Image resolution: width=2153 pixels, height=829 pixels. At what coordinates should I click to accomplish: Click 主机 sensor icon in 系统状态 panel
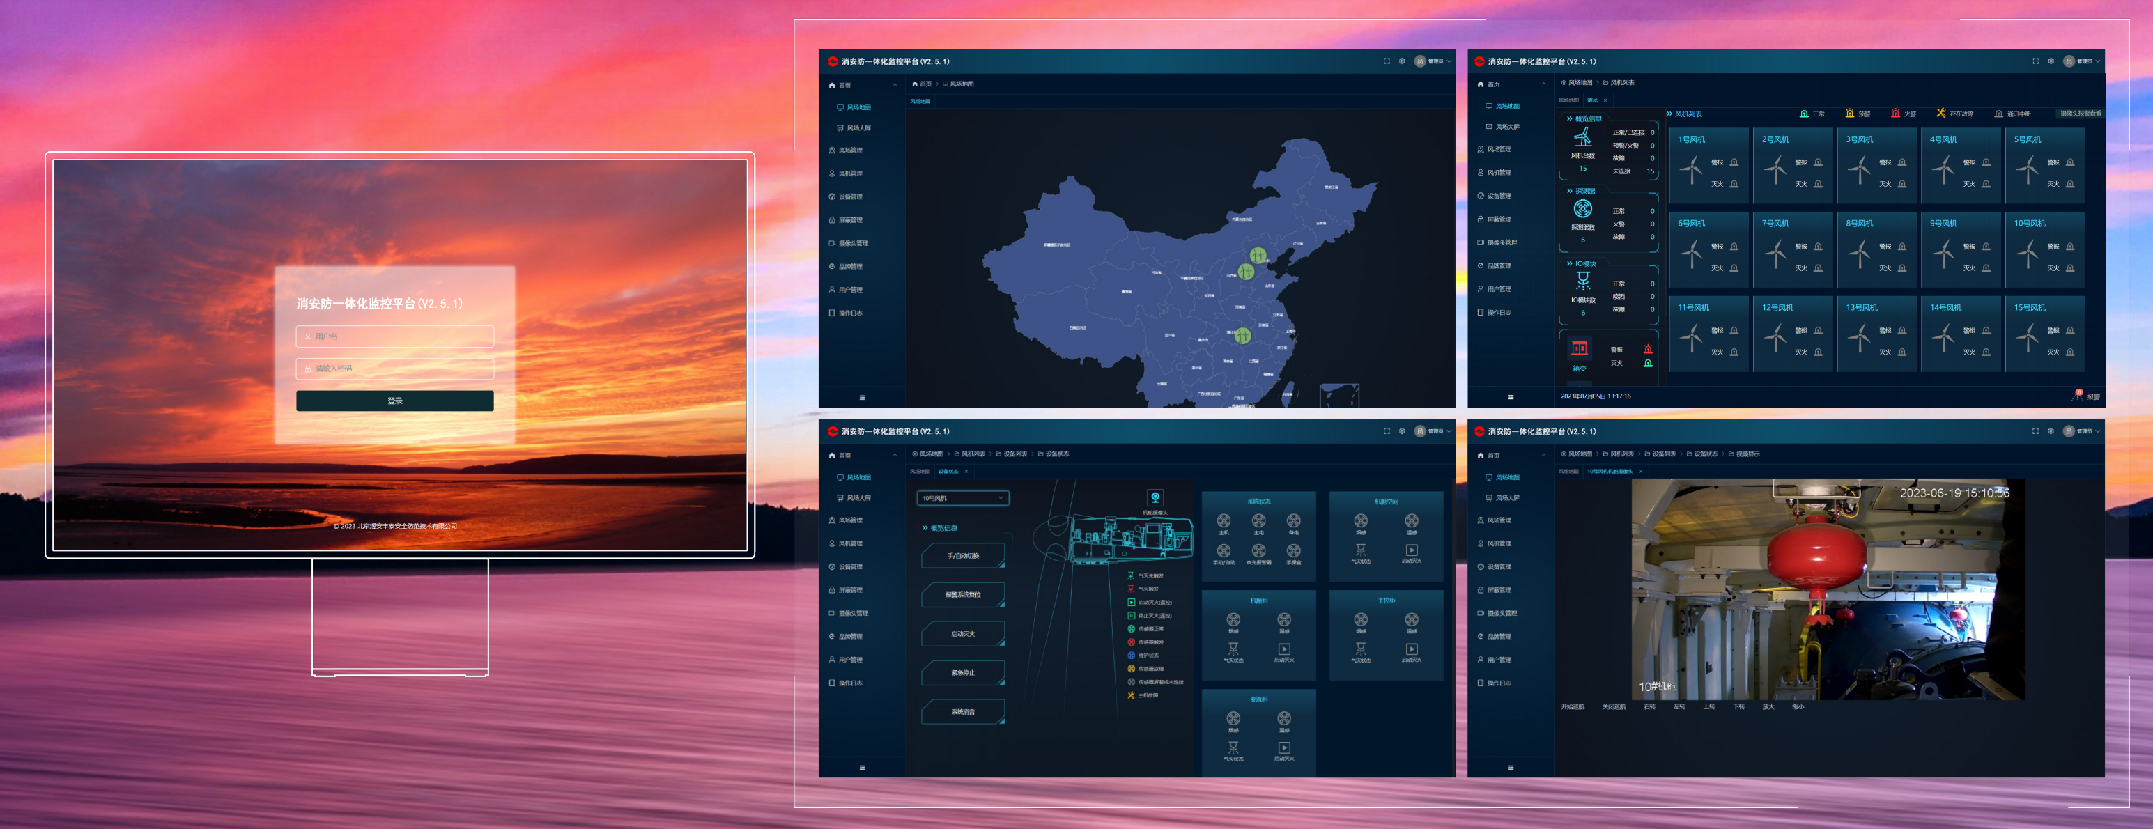1224,520
